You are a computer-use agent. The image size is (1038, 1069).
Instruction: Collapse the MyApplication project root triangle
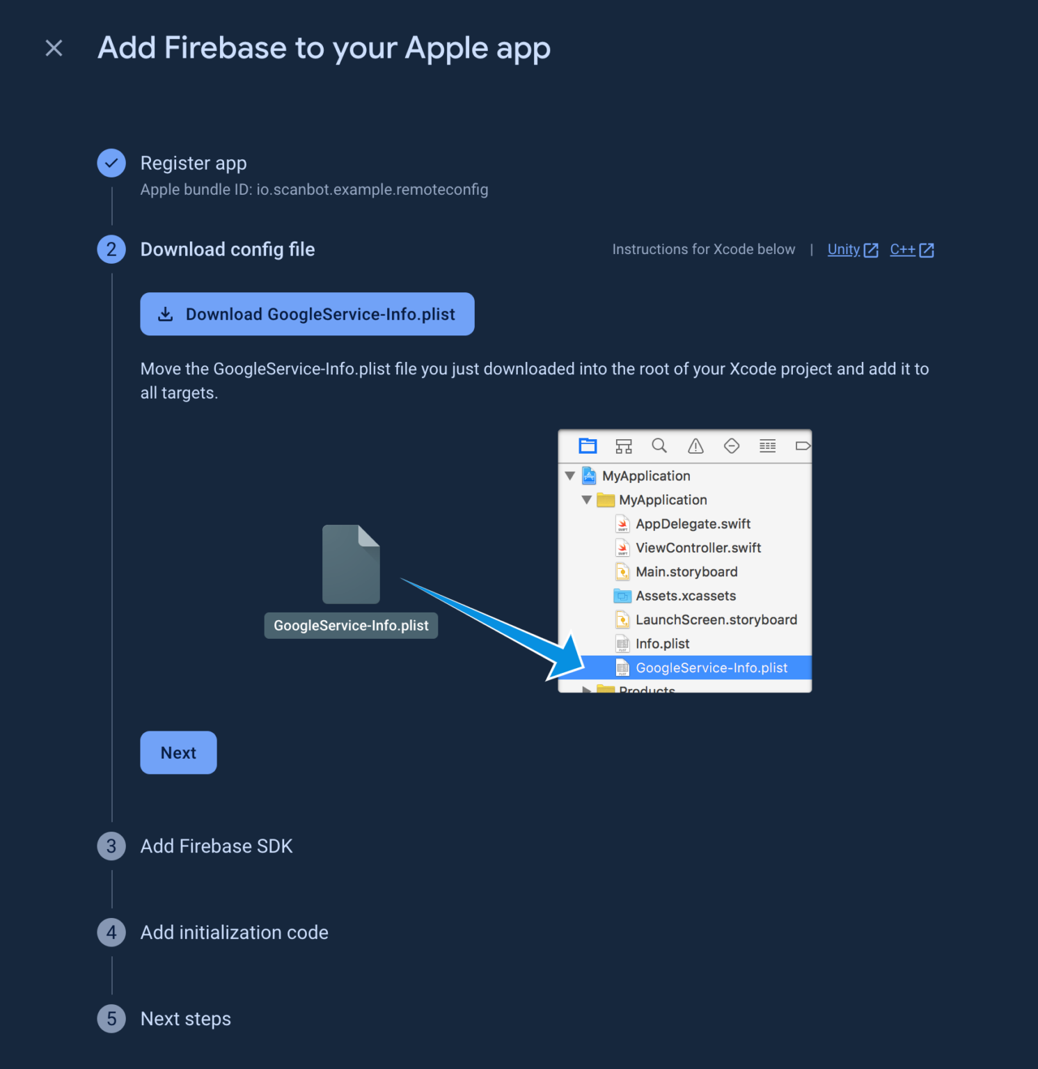571,475
